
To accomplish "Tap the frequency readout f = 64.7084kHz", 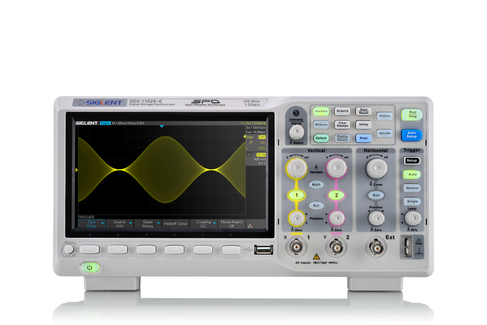I will click(x=253, y=123).
